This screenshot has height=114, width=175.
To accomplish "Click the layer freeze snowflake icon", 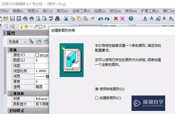I will pyautogui.click(x=6, y=26).
